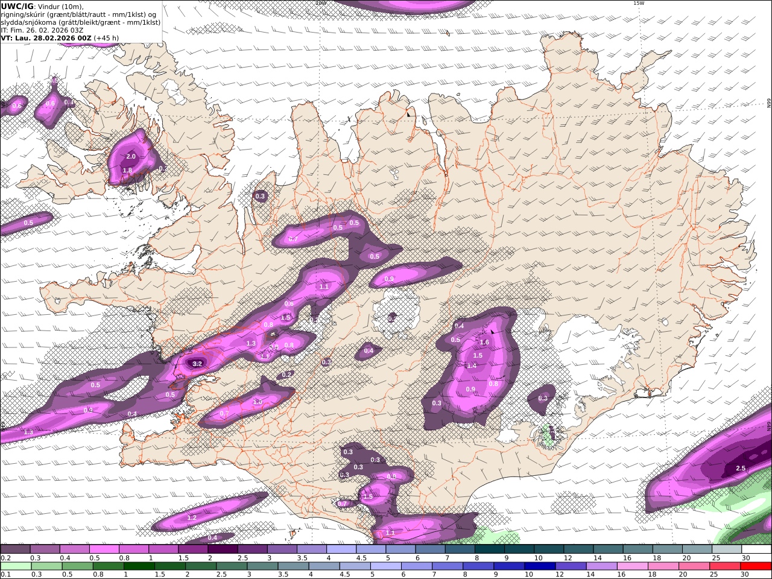Pick the very dark purple 2–2.5 legend swatch
This screenshot has height=579, width=772.
[223, 549]
